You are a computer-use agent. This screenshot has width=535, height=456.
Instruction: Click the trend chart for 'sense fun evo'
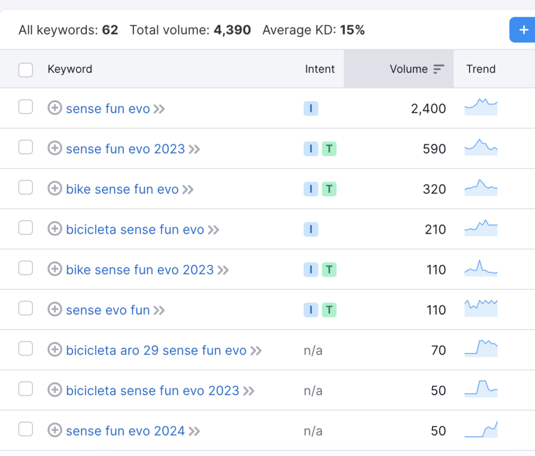(x=481, y=107)
